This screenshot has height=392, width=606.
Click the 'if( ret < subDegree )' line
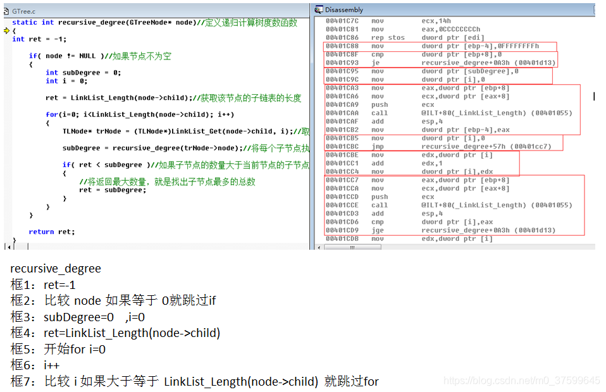186,165
